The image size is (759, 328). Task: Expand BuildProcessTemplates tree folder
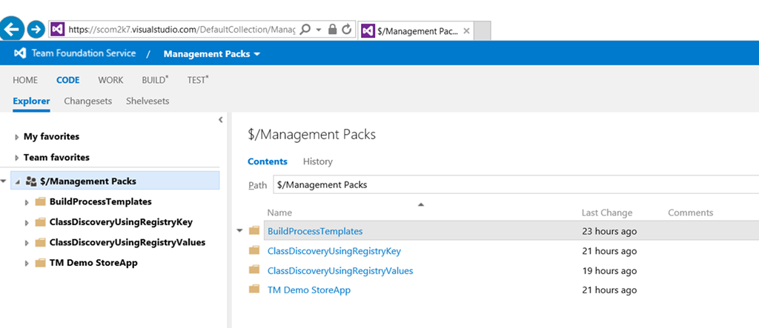27,202
